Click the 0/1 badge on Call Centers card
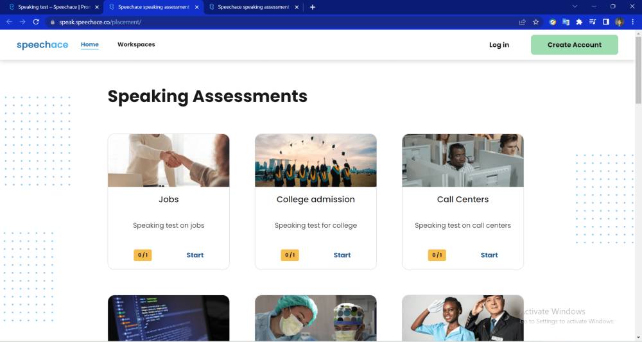 pos(437,255)
